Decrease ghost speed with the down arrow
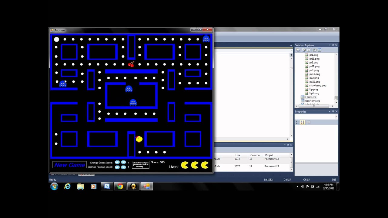This screenshot has height=218, width=388. coord(123,163)
